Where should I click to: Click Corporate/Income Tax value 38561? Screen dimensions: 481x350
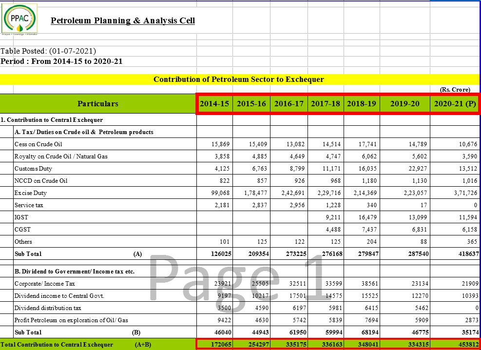370,284
